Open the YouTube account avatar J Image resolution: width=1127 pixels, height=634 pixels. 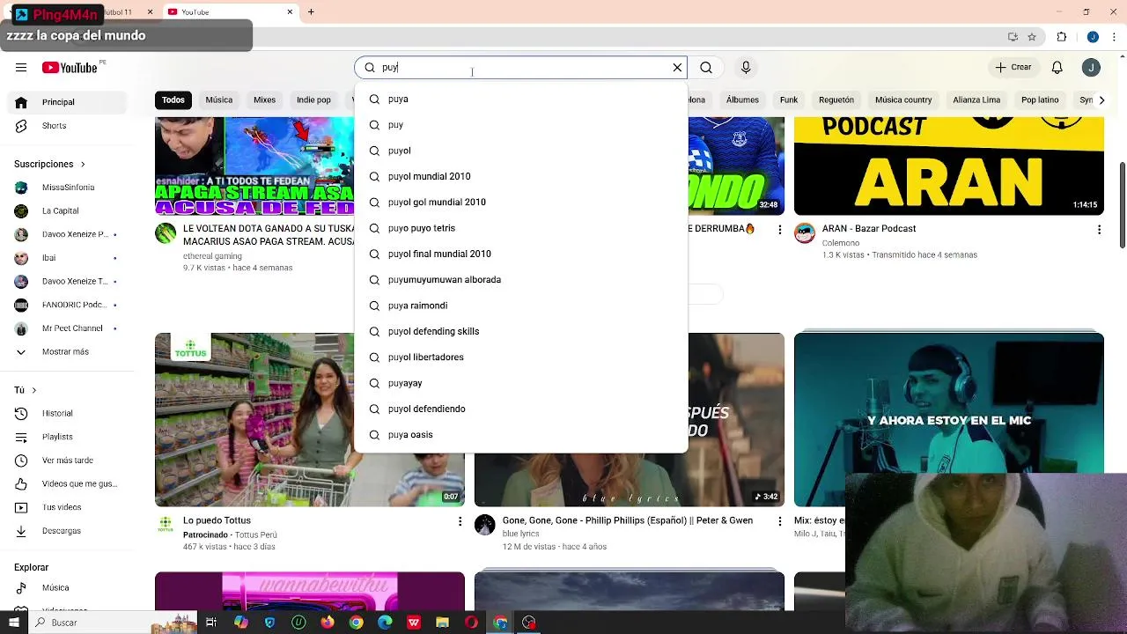[1091, 68]
